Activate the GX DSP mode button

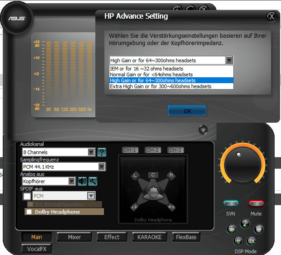point(251,241)
